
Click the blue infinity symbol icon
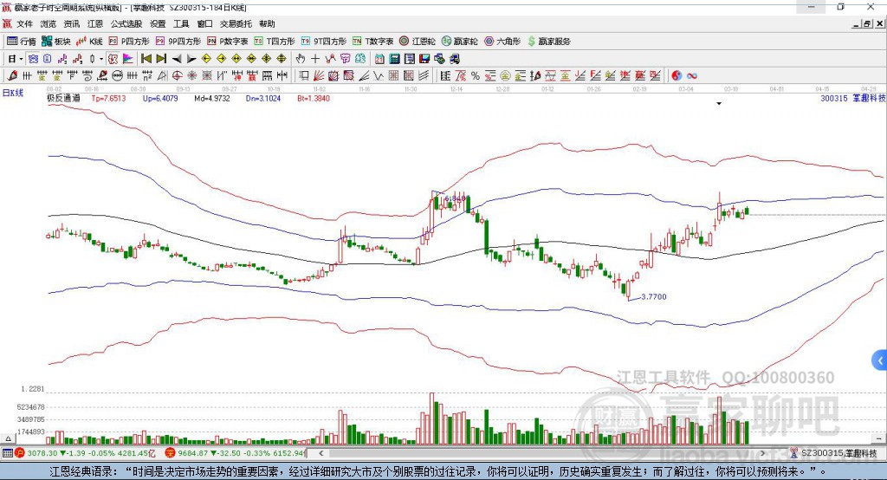pyautogui.click(x=692, y=76)
